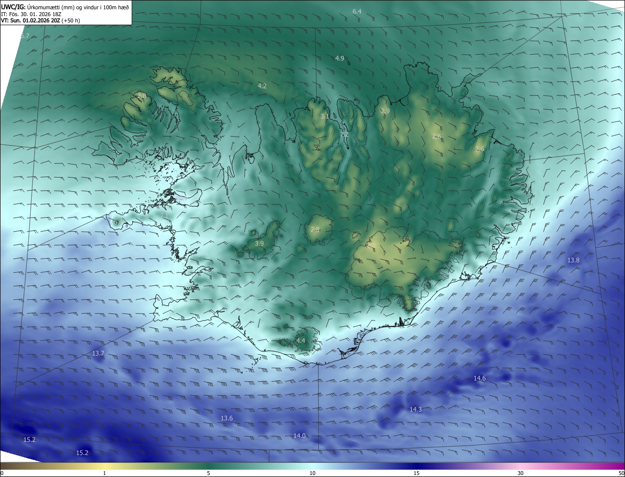Viewport: 625px width, 477px height.
Task: Click the 2.8 value on the Westfjords
Action: pos(142,96)
